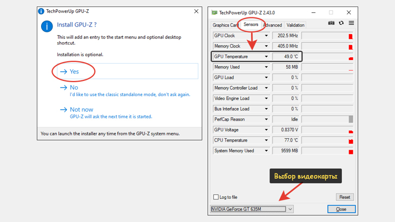Click the Close button in GPU-Z
Image resolution: width=395 pixels, height=222 pixels.
[x=341, y=209]
